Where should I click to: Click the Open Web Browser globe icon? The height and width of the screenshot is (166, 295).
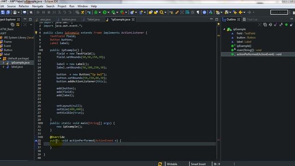205,12
